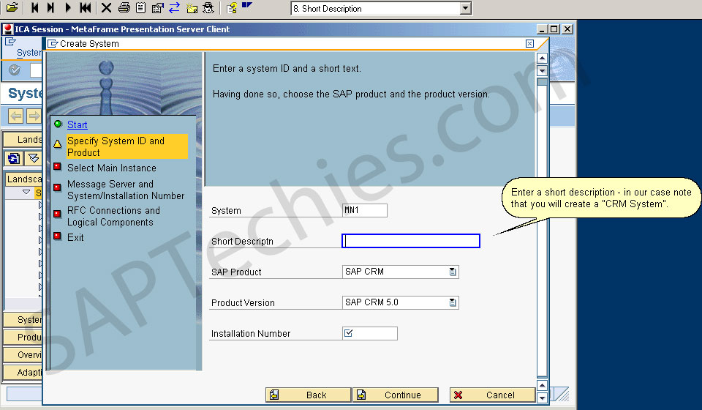Open the Lands... tab in background panel

coord(23,139)
